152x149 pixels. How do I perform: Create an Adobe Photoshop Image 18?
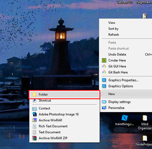(x=64, y=114)
